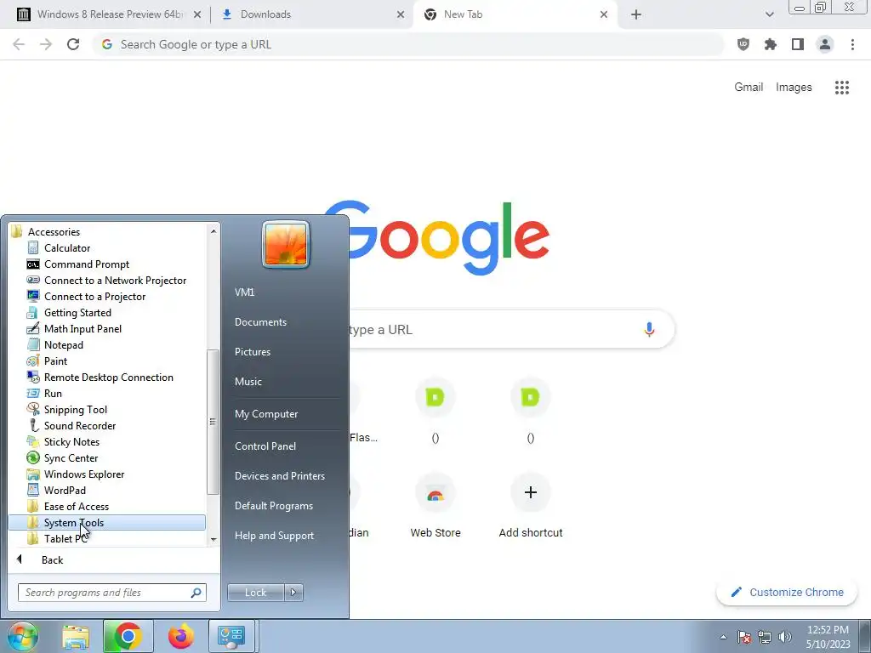
Task: Open the Run dialog entry
Action: pos(53,393)
